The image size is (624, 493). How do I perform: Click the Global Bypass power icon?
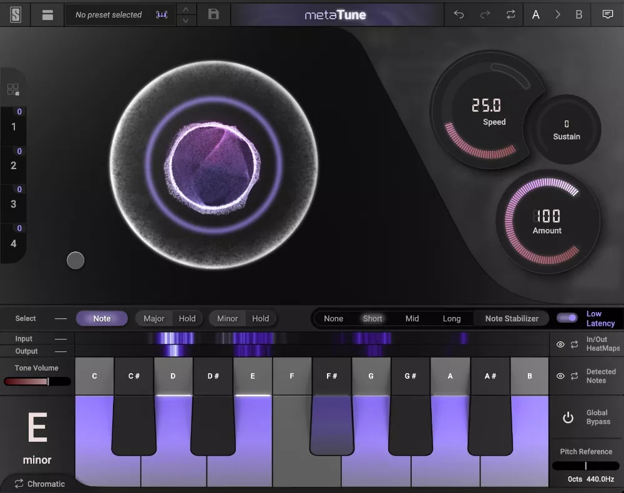point(568,417)
